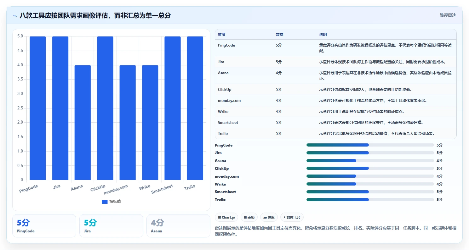The width and height of the screenshot is (469, 250).
Task: Click the Jira progress bar
Action: [x=370, y=153]
